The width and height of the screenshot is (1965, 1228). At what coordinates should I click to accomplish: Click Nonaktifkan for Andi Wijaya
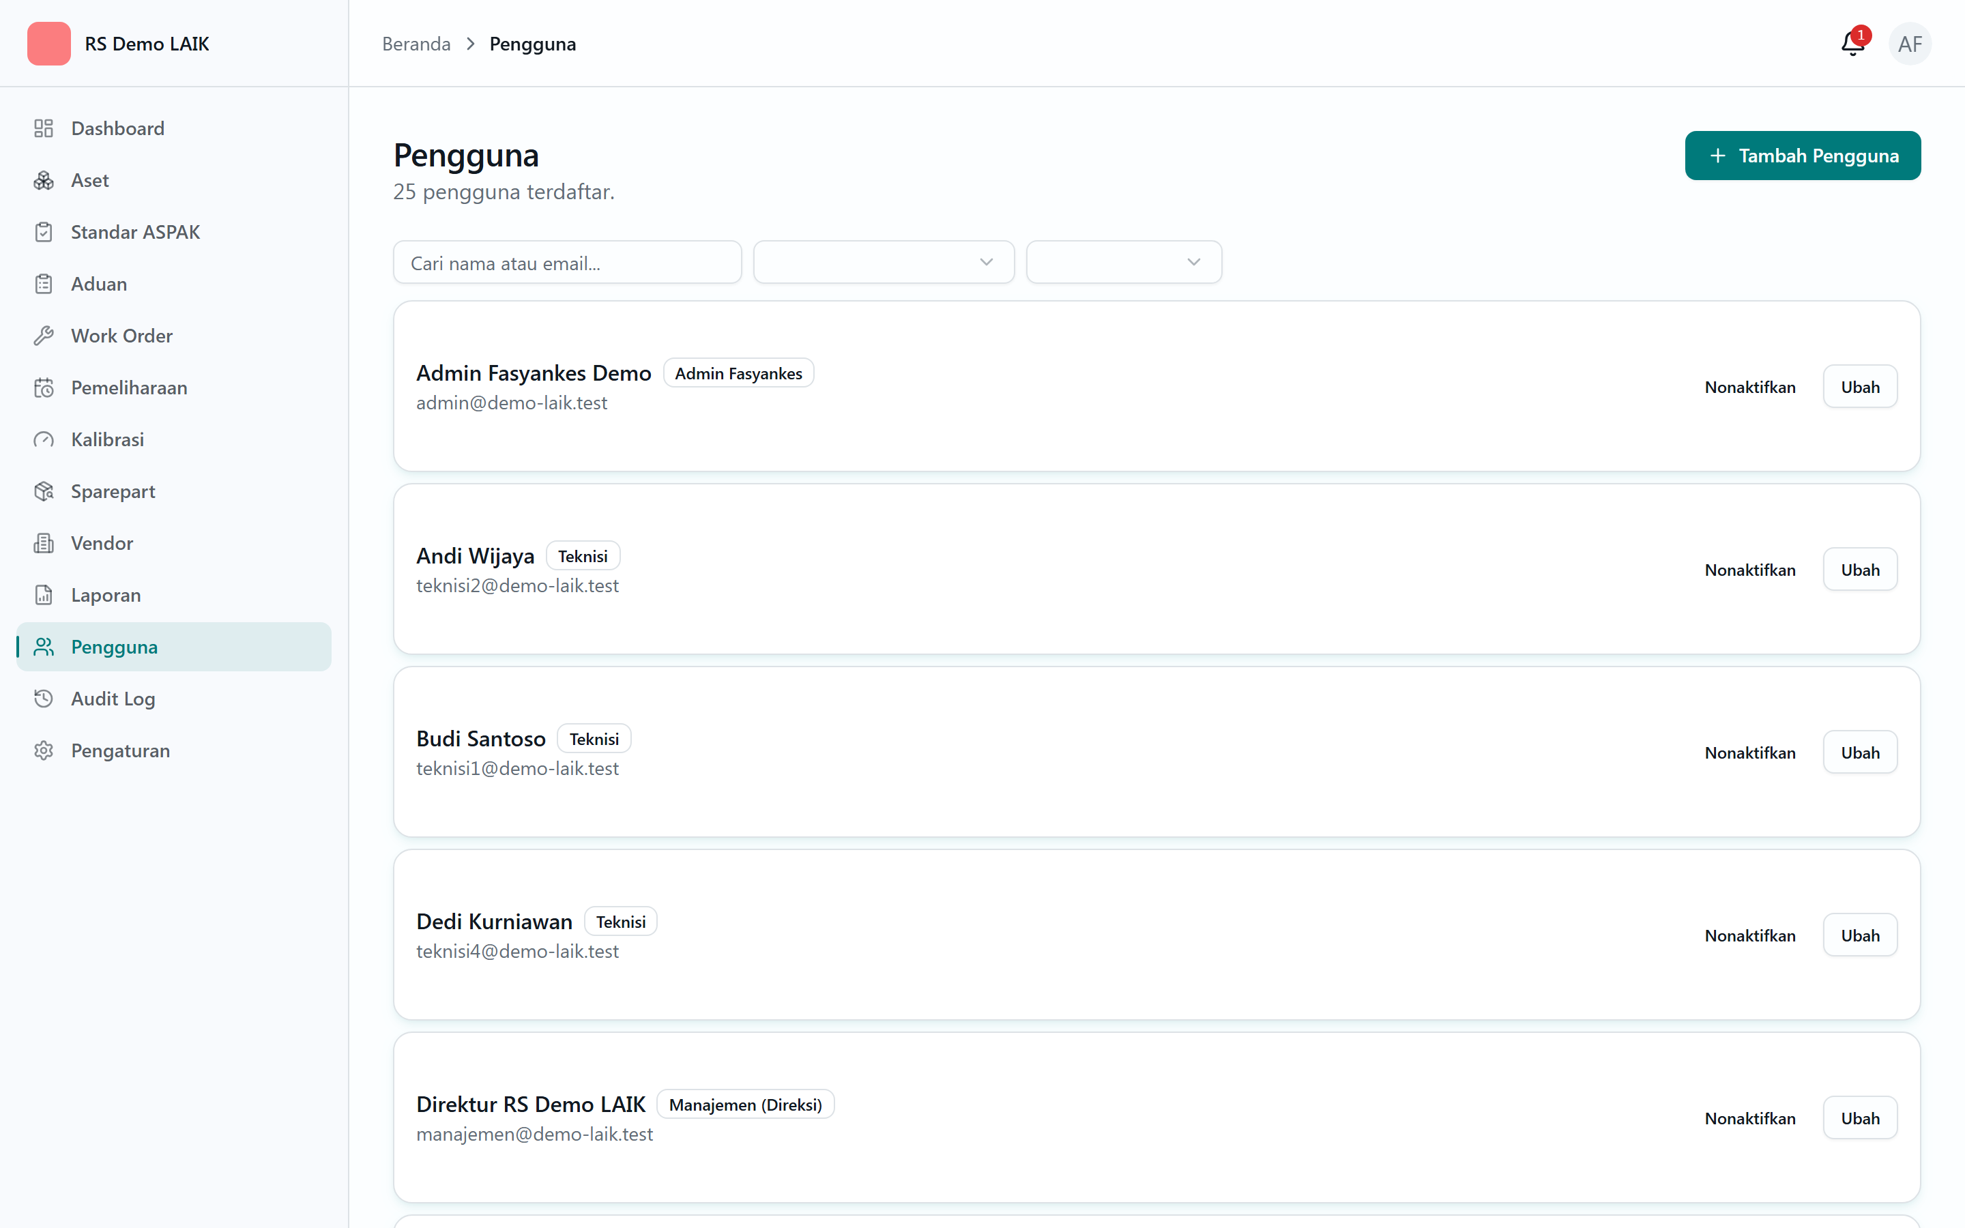coord(1750,570)
